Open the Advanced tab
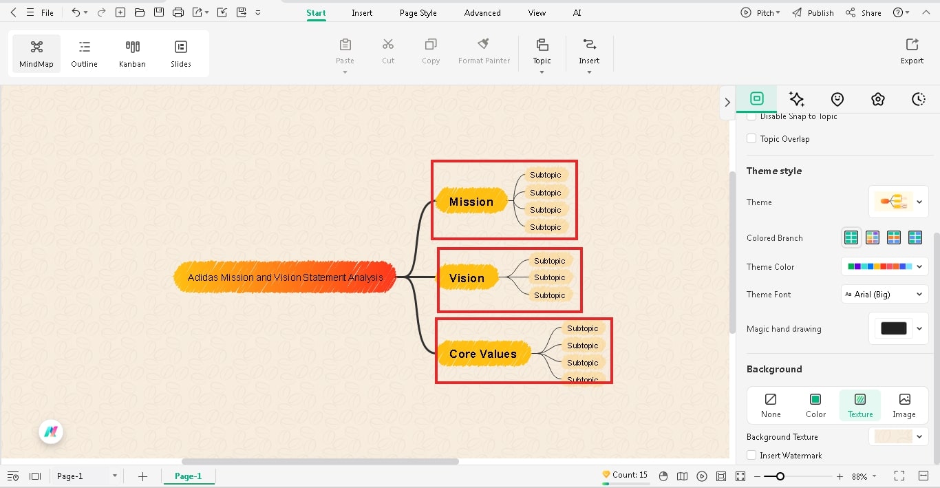 click(482, 13)
